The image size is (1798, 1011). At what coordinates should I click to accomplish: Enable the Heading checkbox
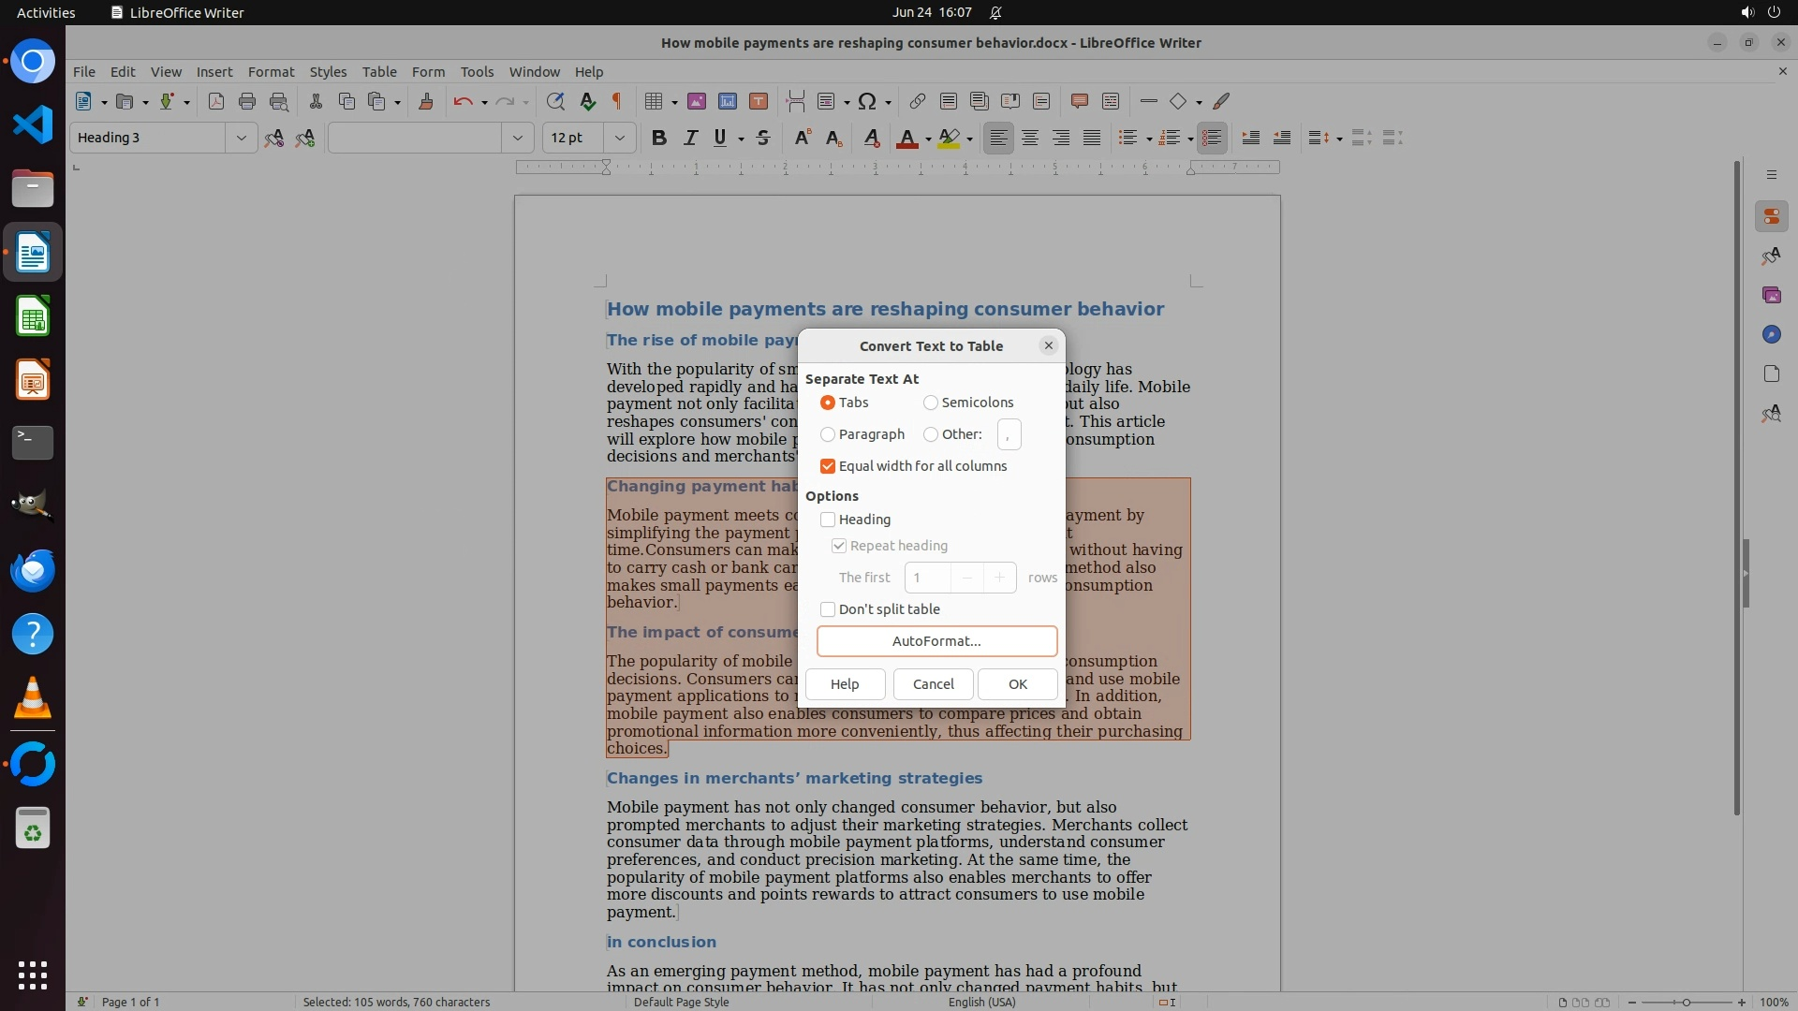pyautogui.click(x=828, y=520)
